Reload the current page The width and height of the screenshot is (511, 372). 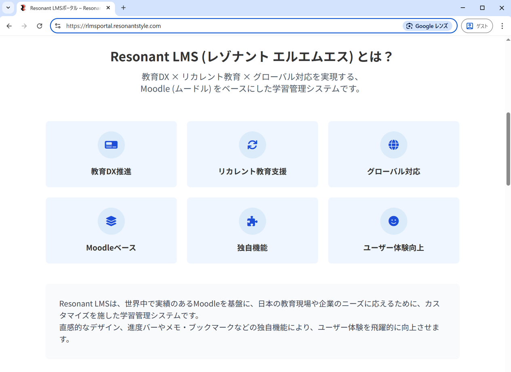tap(40, 26)
